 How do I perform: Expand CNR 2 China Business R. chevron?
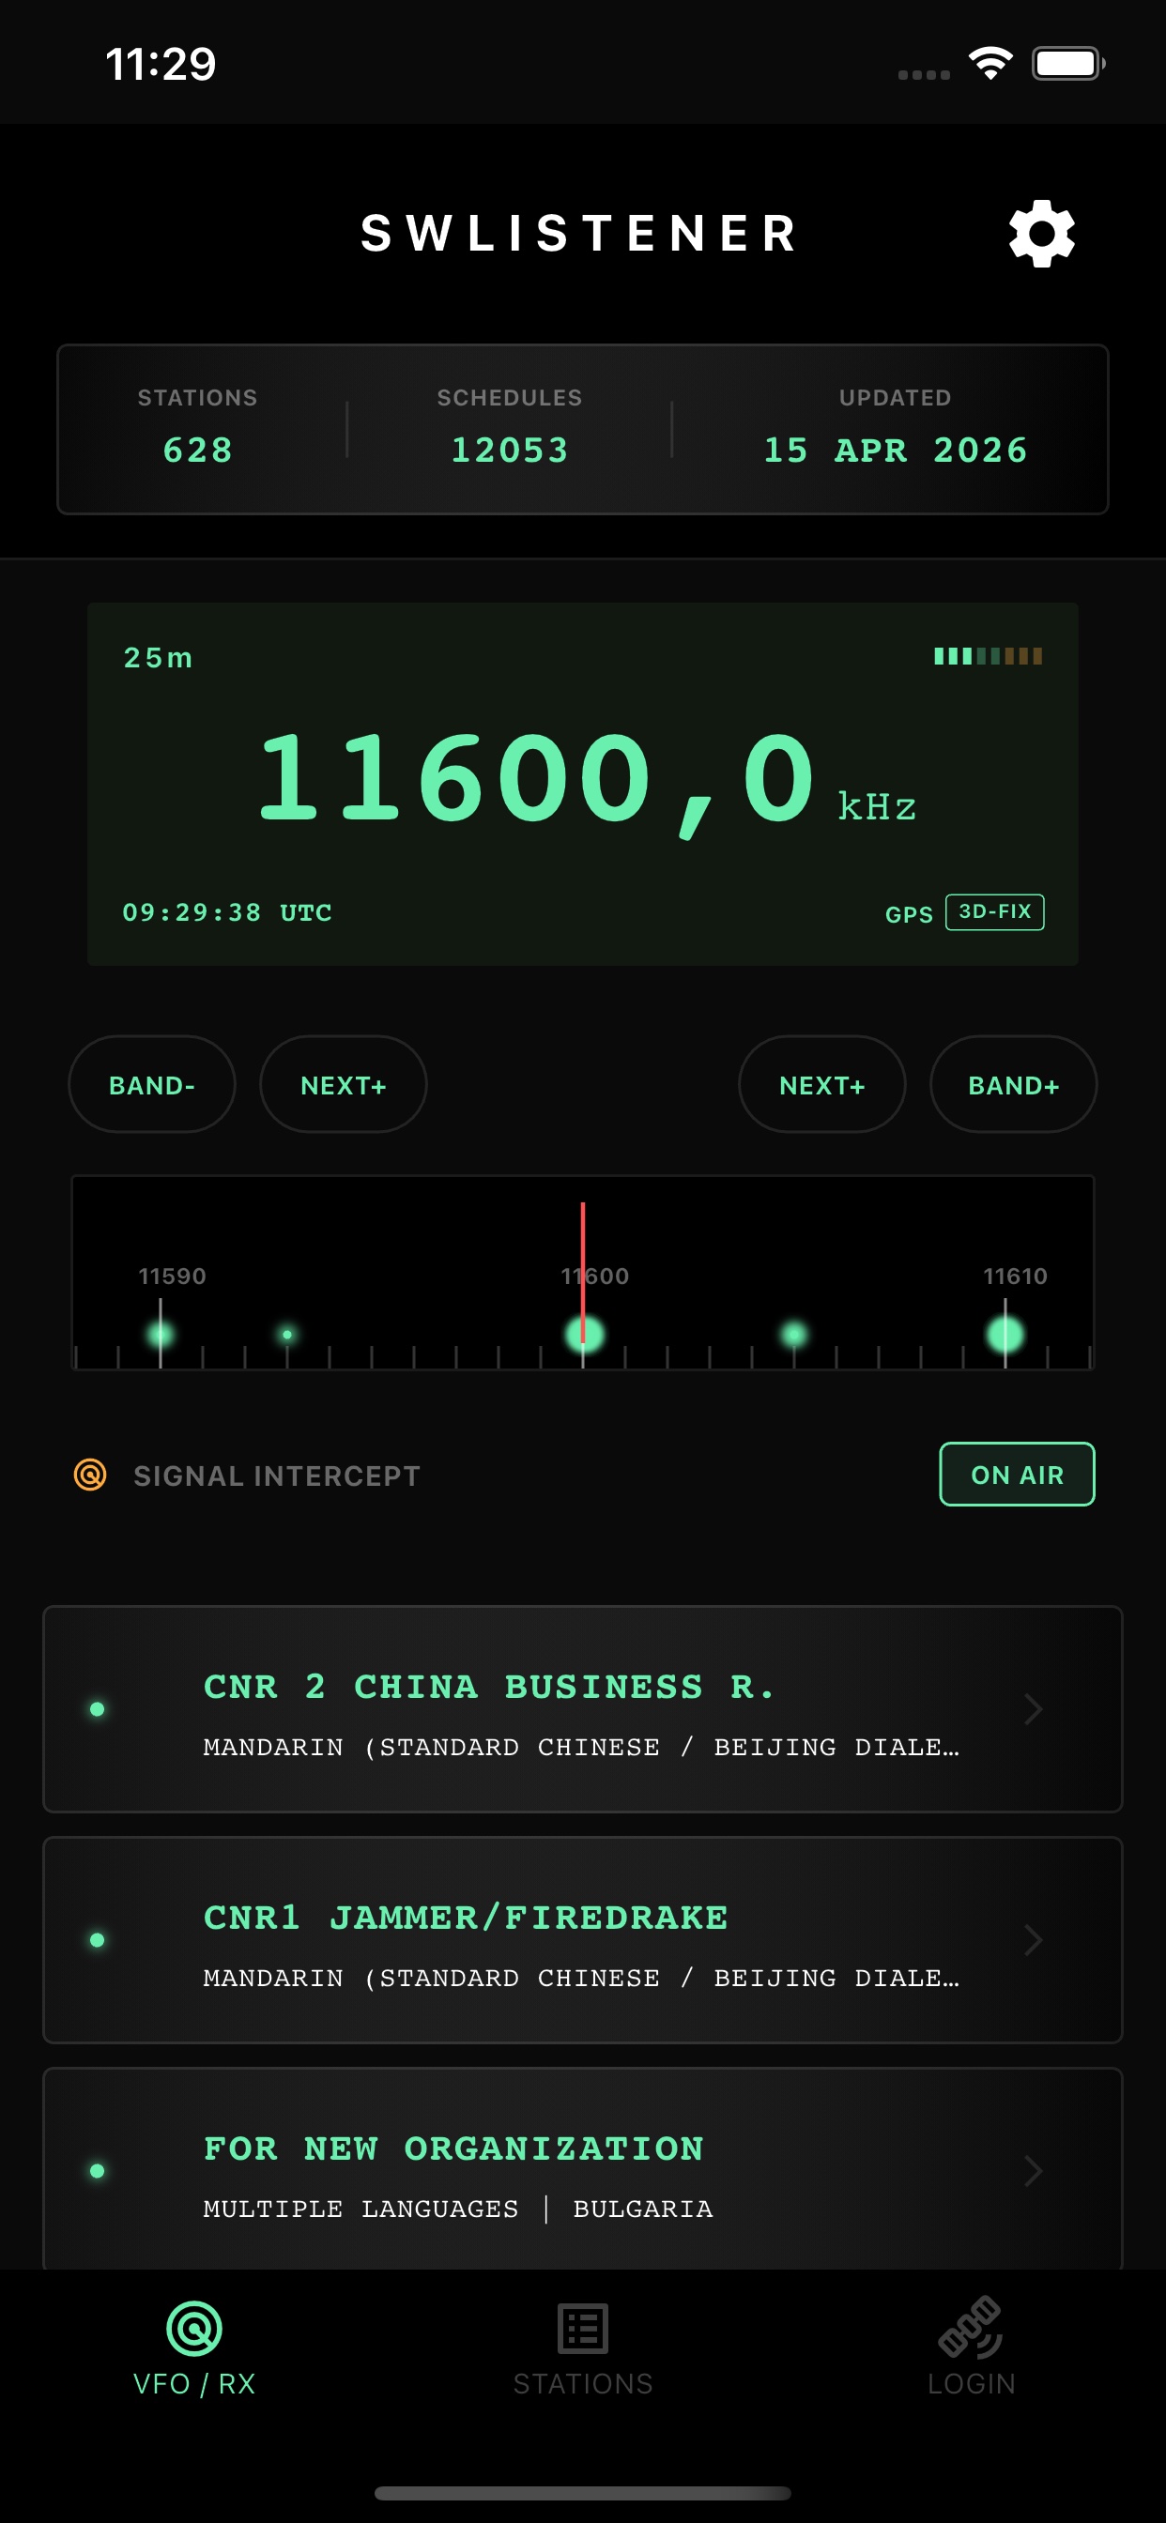click(x=1033, y=1709)
